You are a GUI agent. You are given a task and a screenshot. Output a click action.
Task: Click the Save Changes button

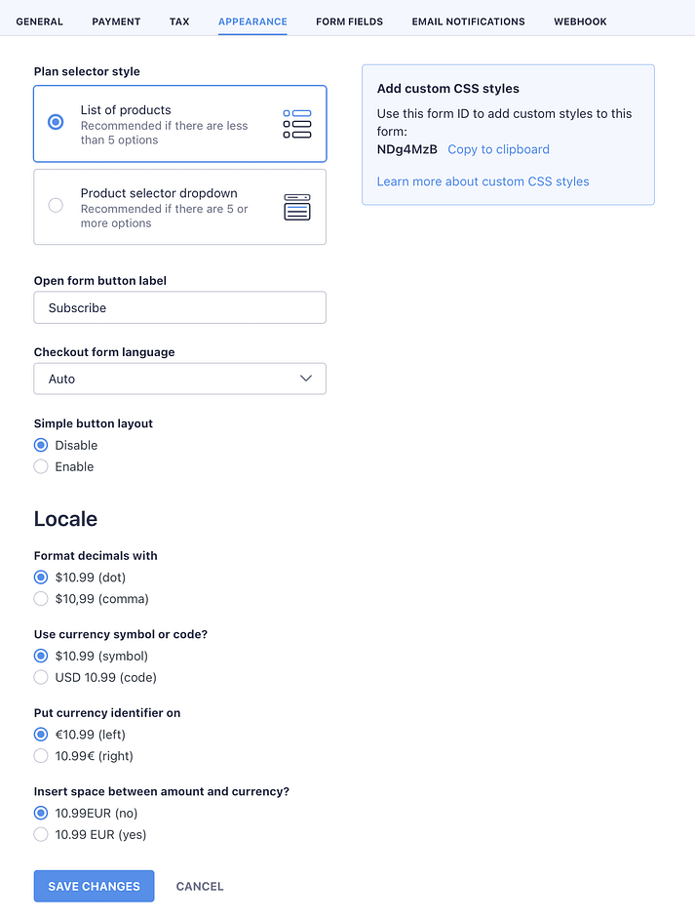tap(94, 886)
